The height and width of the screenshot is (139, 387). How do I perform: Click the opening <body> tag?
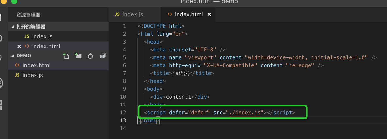(153, 89)
